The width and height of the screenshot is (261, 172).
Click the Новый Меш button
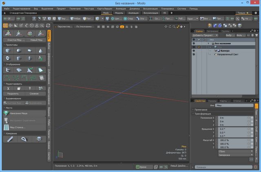tap(36, 40)
